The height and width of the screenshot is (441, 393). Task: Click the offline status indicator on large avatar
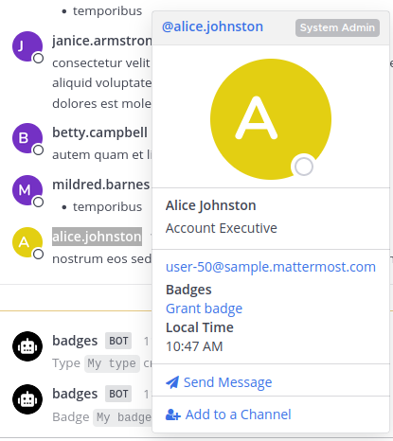pos(303,167)
